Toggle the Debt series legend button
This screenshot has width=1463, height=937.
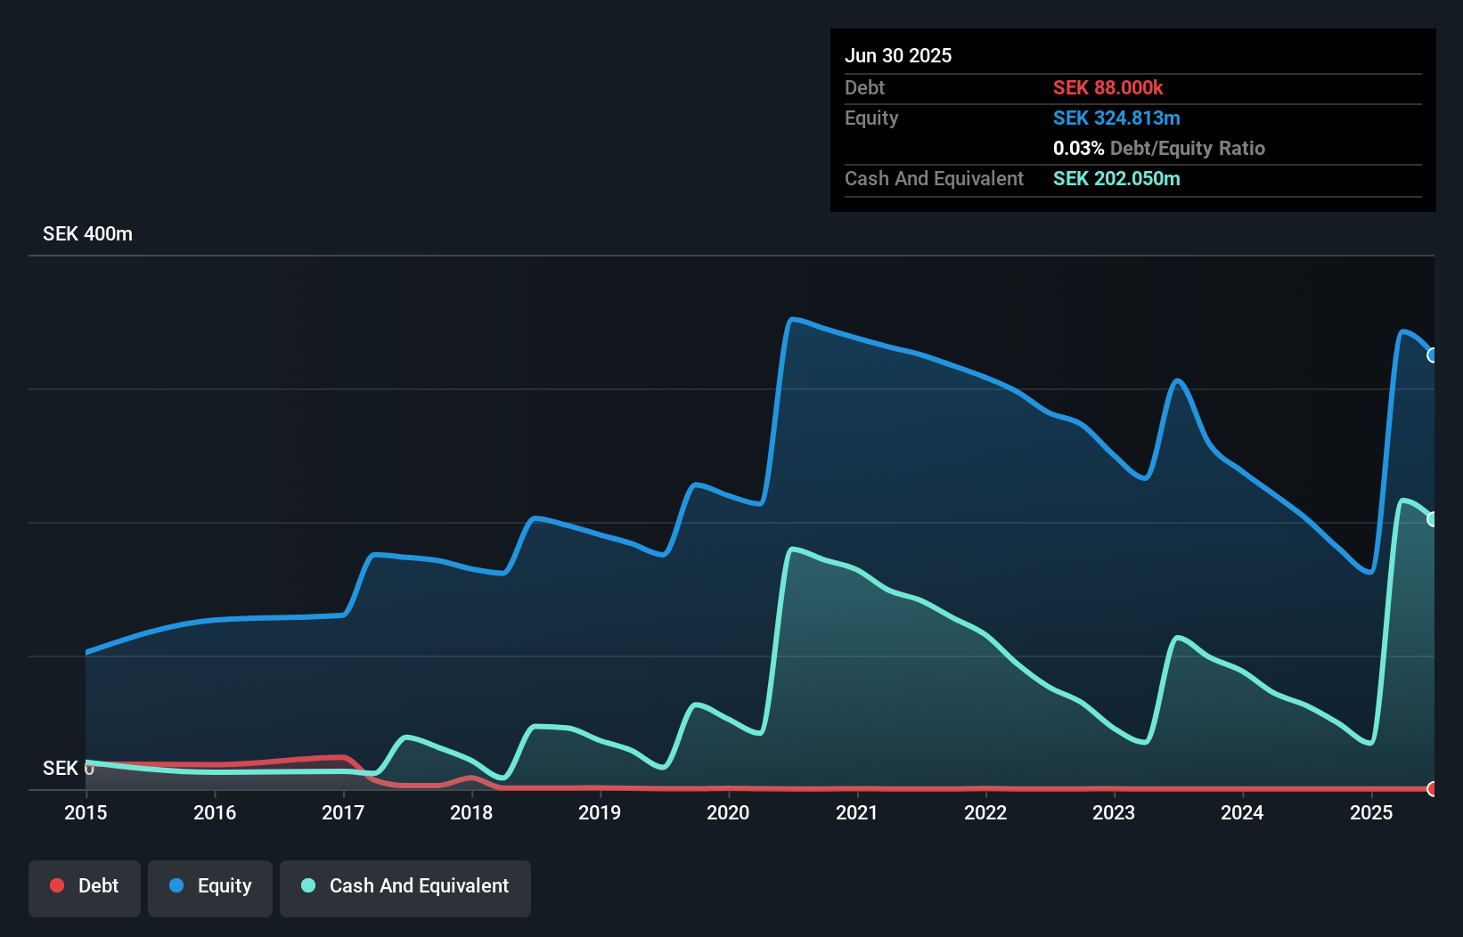point(85,888)
